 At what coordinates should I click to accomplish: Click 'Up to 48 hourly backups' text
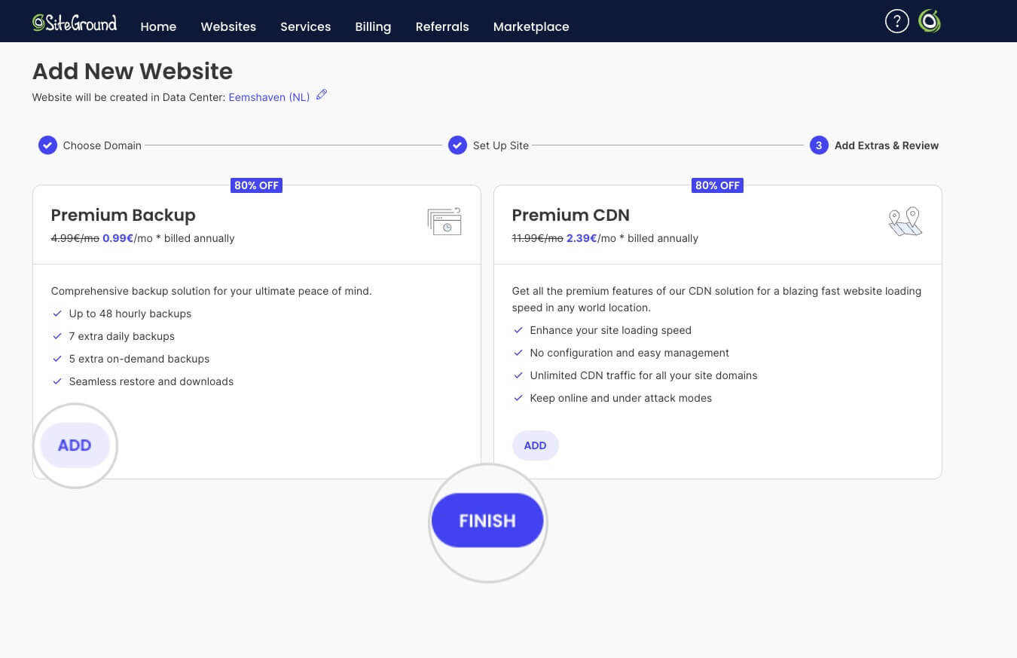130,314
